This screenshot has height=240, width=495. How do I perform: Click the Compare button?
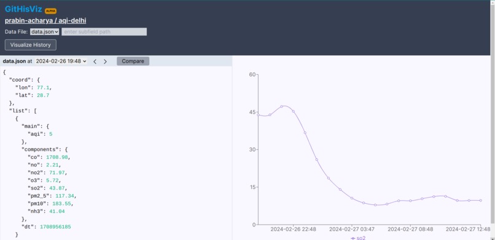[133, 61]
